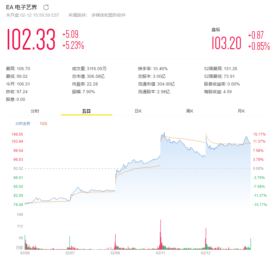Click the 52周最低: 73.91 value

pyautogui.click(x=219, y=76)
